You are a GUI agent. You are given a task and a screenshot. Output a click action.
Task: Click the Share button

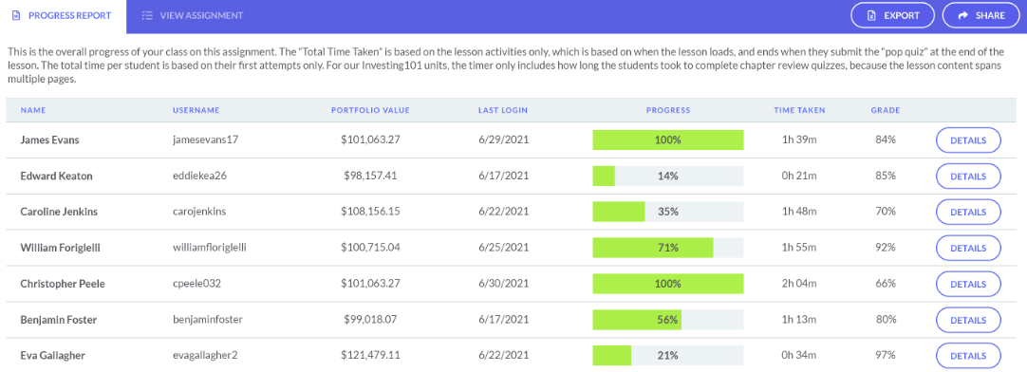tap(981, 16)
